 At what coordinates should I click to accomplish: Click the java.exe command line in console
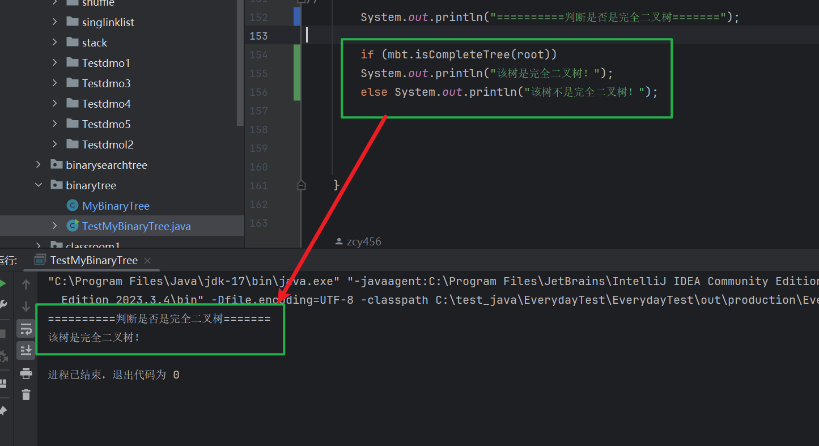tap(433, 282)
